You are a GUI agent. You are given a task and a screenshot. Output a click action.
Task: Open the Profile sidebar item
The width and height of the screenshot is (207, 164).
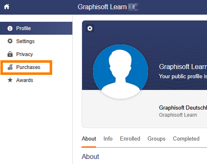(x=36, y=28)
